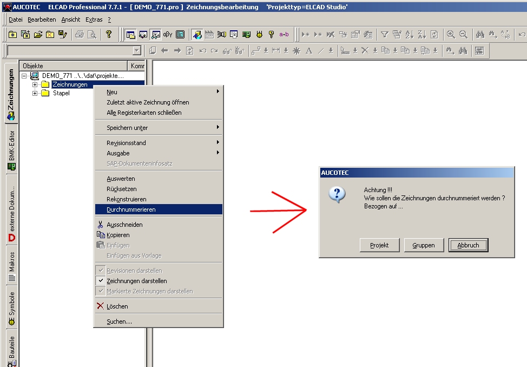Open the empty combo box dropdown arrow
Screen dimensions: 527x367
pyautogui.click(x=136, y=51)
